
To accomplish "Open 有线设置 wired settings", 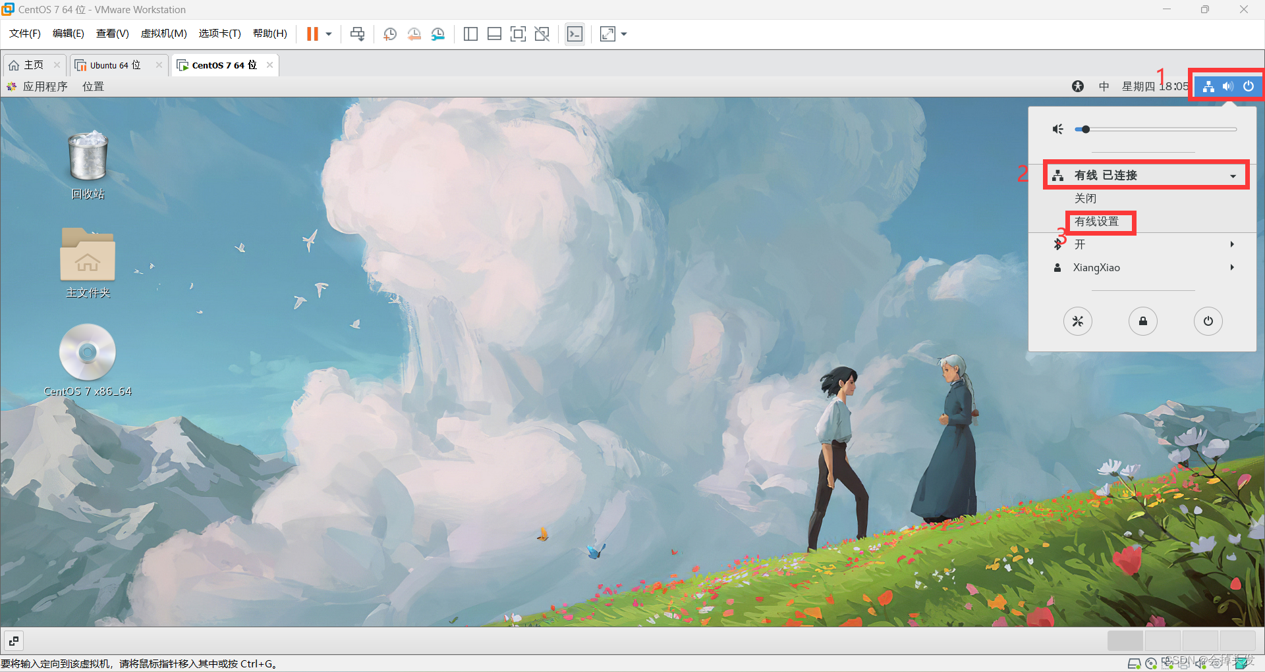I will (1096, 221).
